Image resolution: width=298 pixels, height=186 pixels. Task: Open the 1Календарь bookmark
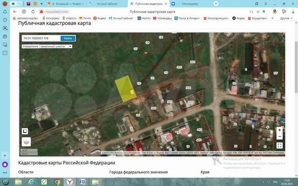click(x=165, y=18)
